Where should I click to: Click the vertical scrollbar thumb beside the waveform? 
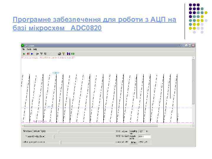(x=193, y=82)
